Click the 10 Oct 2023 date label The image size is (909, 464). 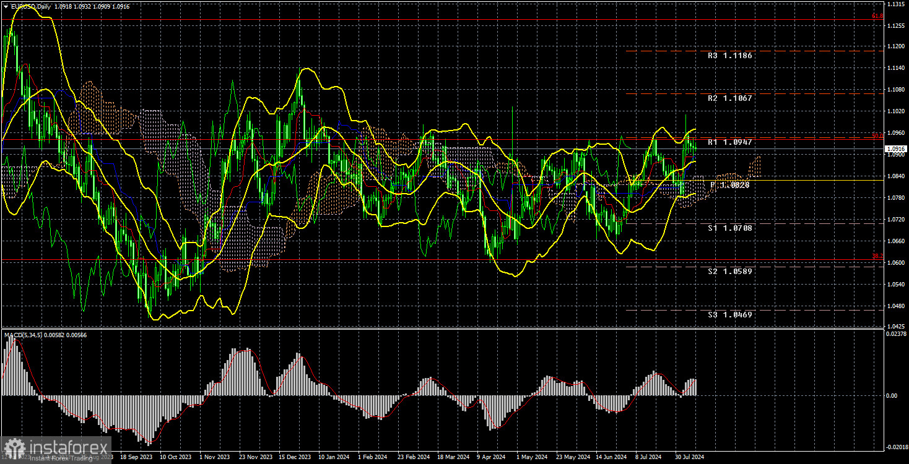click(175, 458)
